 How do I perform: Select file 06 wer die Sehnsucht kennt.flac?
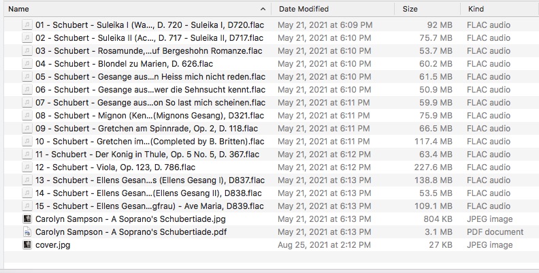pos(272,90)
